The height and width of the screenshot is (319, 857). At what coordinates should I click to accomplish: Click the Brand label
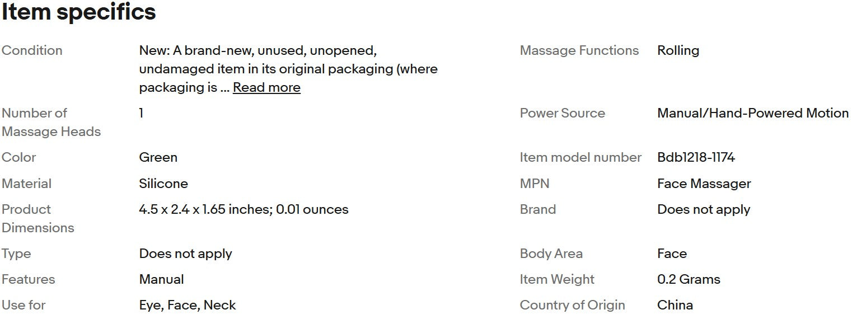tap(537, 209)
